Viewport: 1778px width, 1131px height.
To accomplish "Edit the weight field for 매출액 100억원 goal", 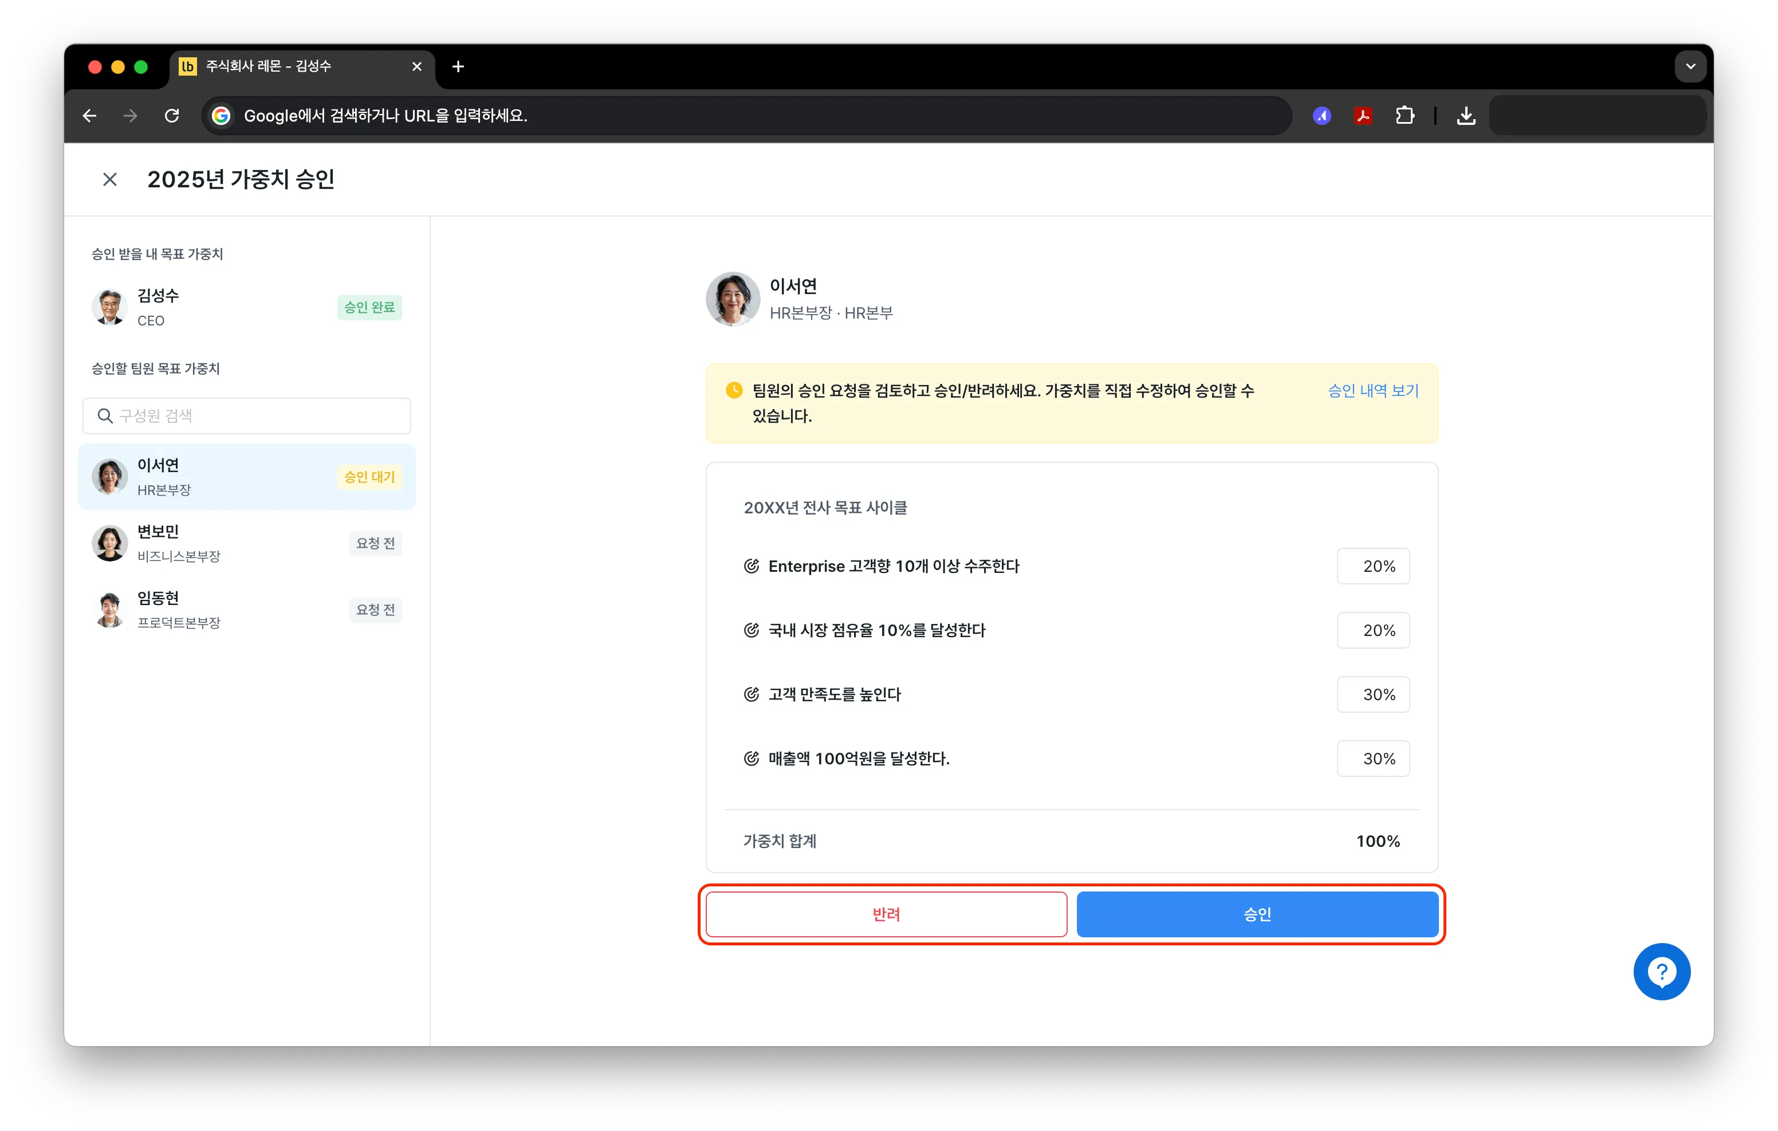I will [1372, 759].
